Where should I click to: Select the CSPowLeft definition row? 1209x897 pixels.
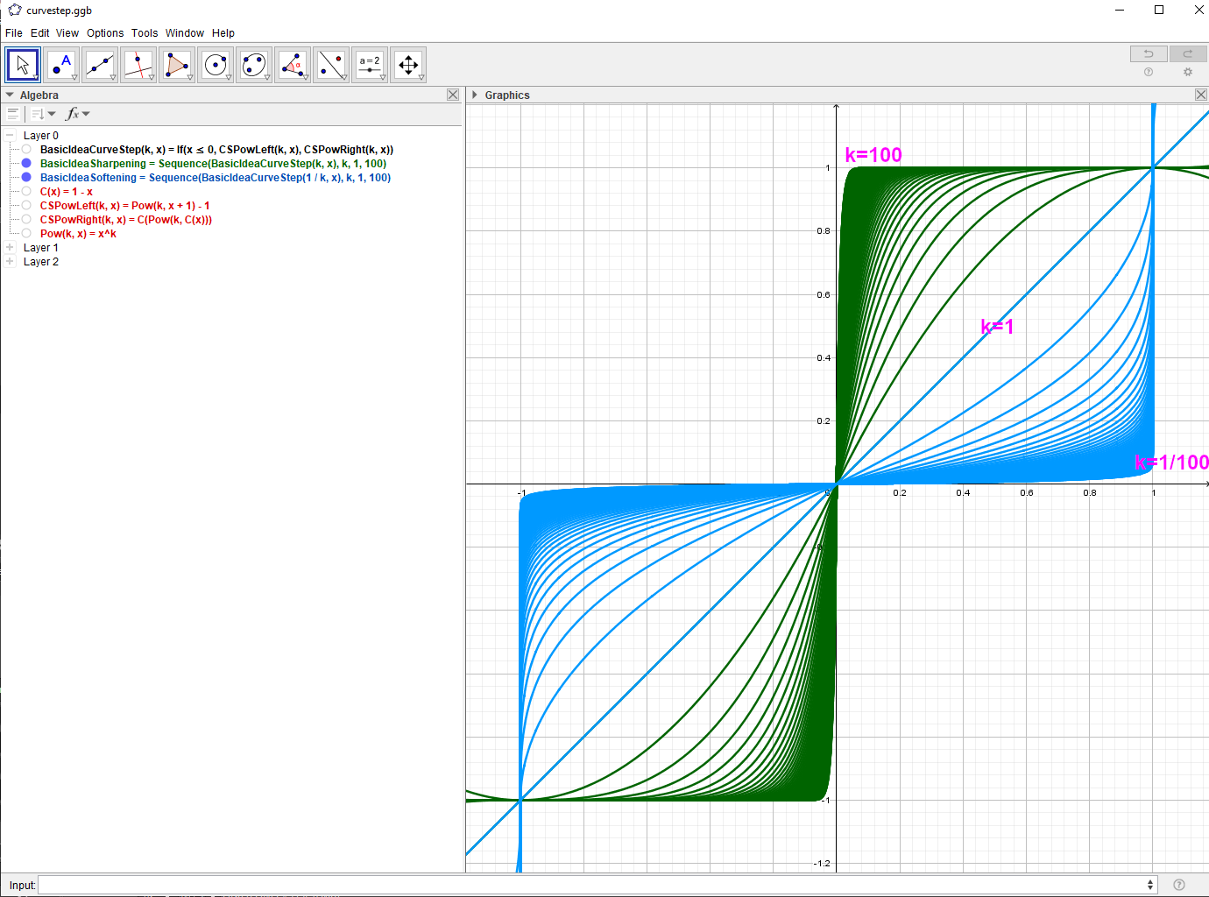pyautogui.click(x=125, y=206)
